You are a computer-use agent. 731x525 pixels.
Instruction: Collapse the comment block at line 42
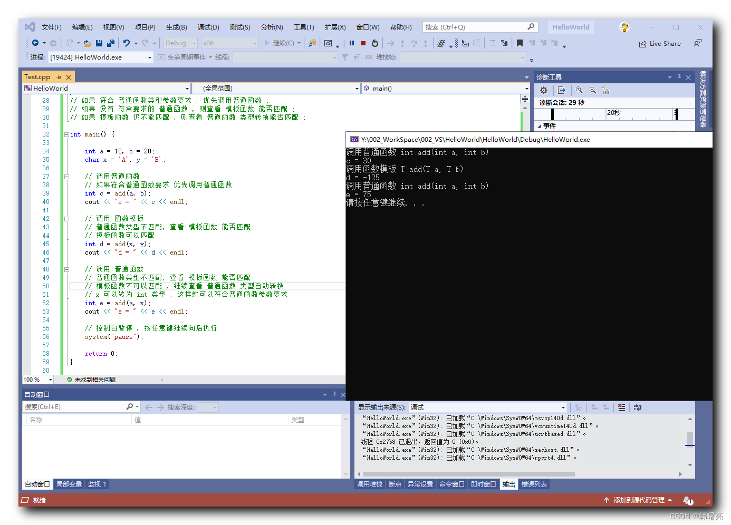coord(66,219)
